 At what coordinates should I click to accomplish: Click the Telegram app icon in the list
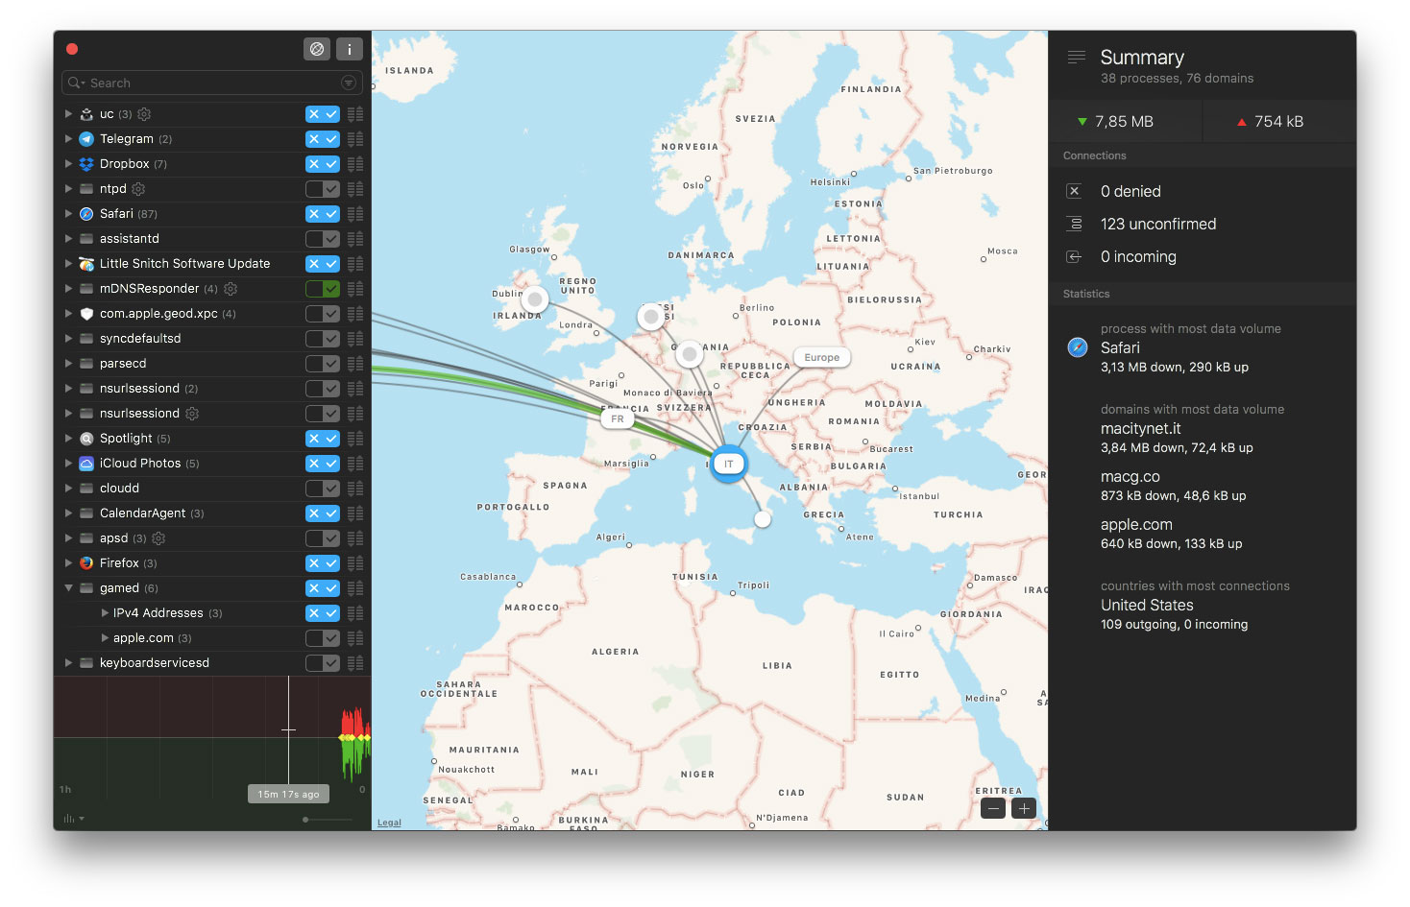click(x=86, y=139)
